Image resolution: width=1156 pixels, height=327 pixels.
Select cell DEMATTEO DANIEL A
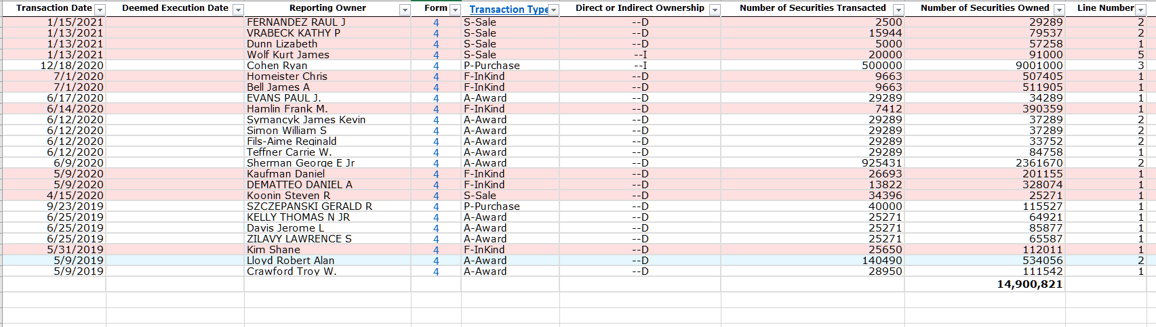pos(327,185)
